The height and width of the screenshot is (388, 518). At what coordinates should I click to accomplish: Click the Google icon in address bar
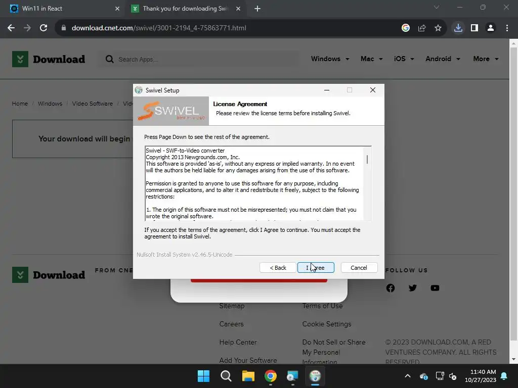coord(406,28)
